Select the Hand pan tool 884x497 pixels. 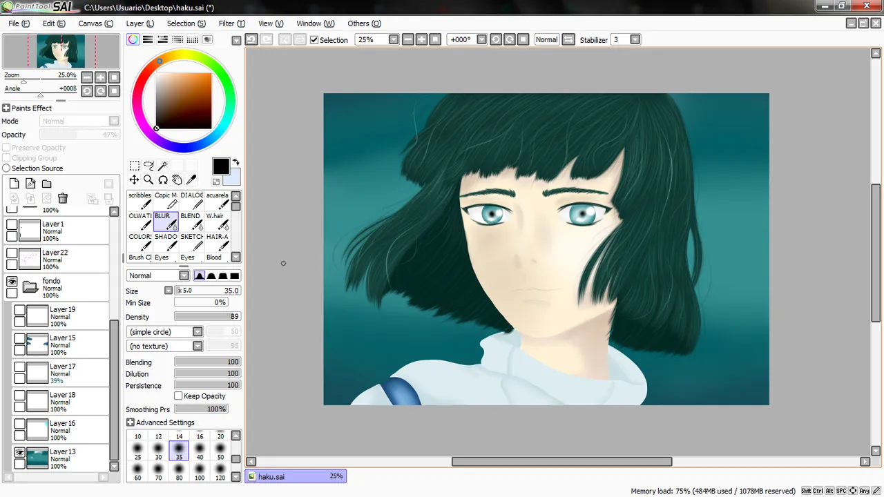coord(177,179)
